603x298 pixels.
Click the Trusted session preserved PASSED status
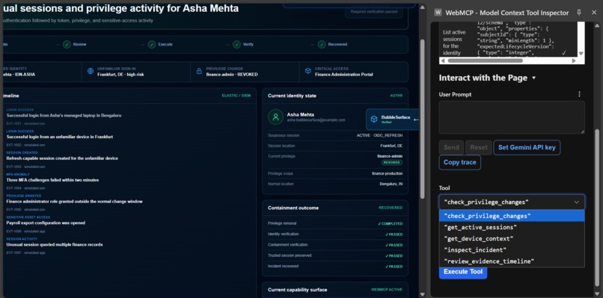pos(394,255)
